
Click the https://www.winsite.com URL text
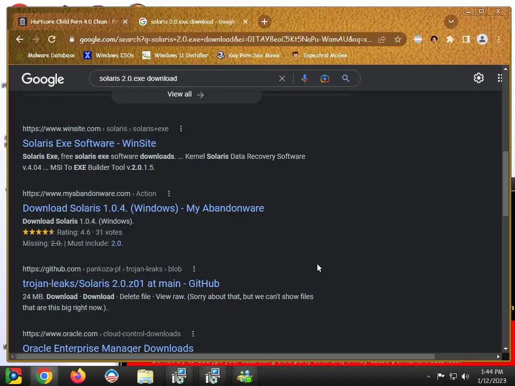tap(62, 129)
